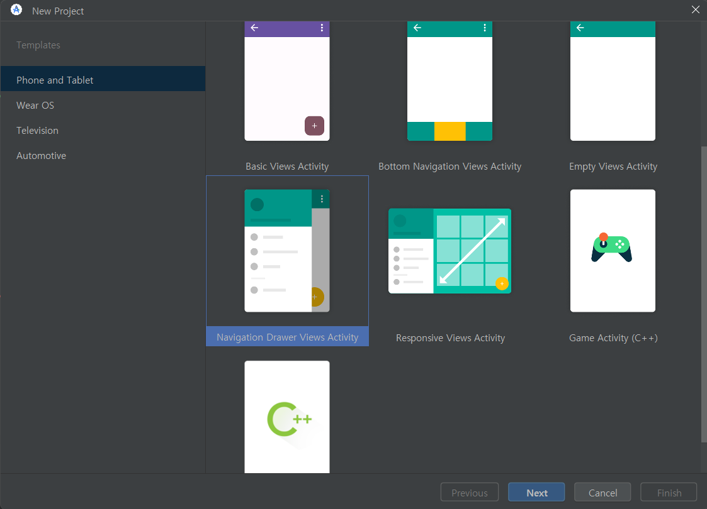The height and width of the screenshot is (509, 707).
Task: Click the New Project window title
Action: [58, 11]
